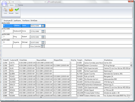This screenshot has height=102, width=135.
Task: Click the scroll-down arrow of orders grid
Action: [x=131, y=95]
